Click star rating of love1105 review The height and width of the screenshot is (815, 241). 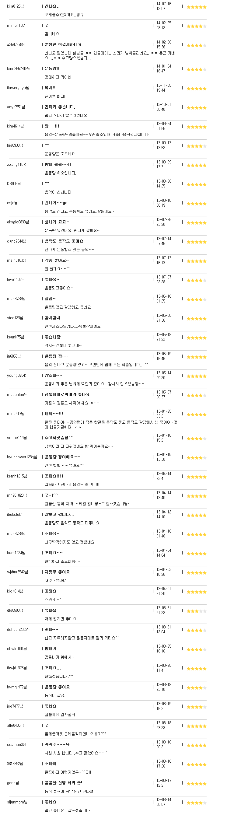coord(196,280)
